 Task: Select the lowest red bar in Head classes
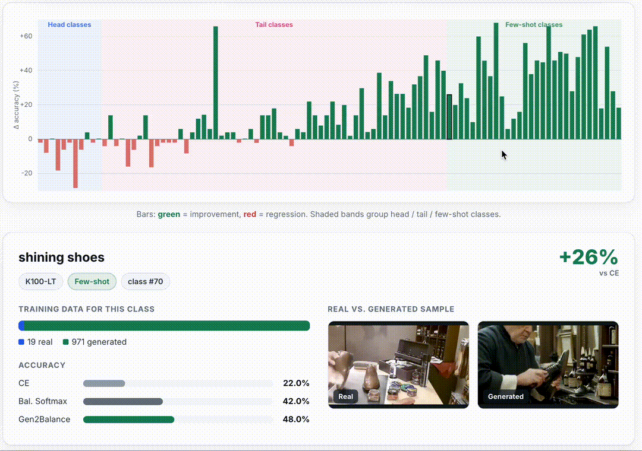tap(75, 164)
